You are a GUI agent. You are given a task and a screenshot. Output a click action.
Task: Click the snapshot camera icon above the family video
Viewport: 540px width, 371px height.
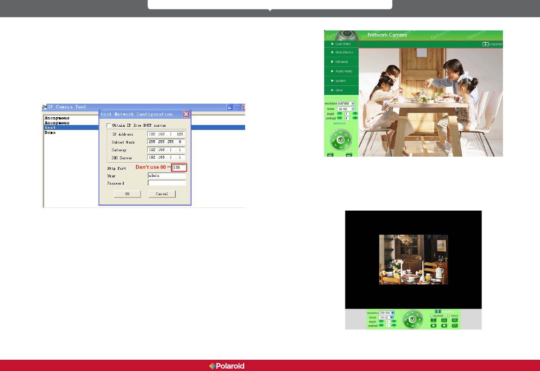pyautogui.click(x=485, y=44)
